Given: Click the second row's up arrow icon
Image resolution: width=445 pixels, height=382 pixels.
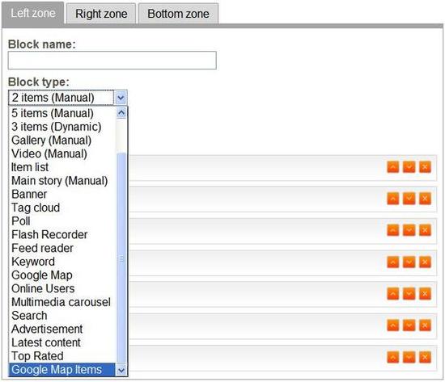Looking at the screenshot, I should (x=392, y=199).
